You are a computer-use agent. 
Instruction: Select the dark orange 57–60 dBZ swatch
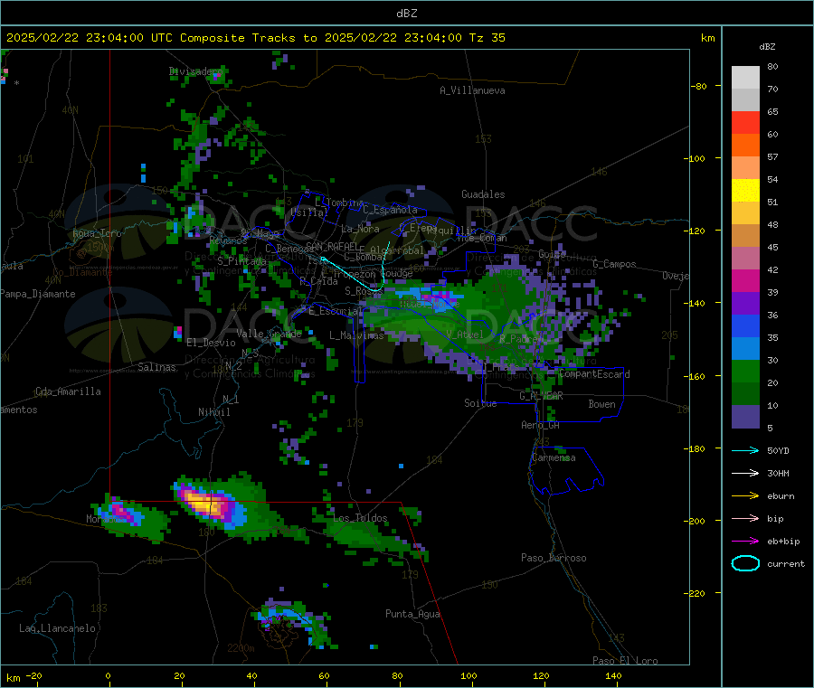745,146
